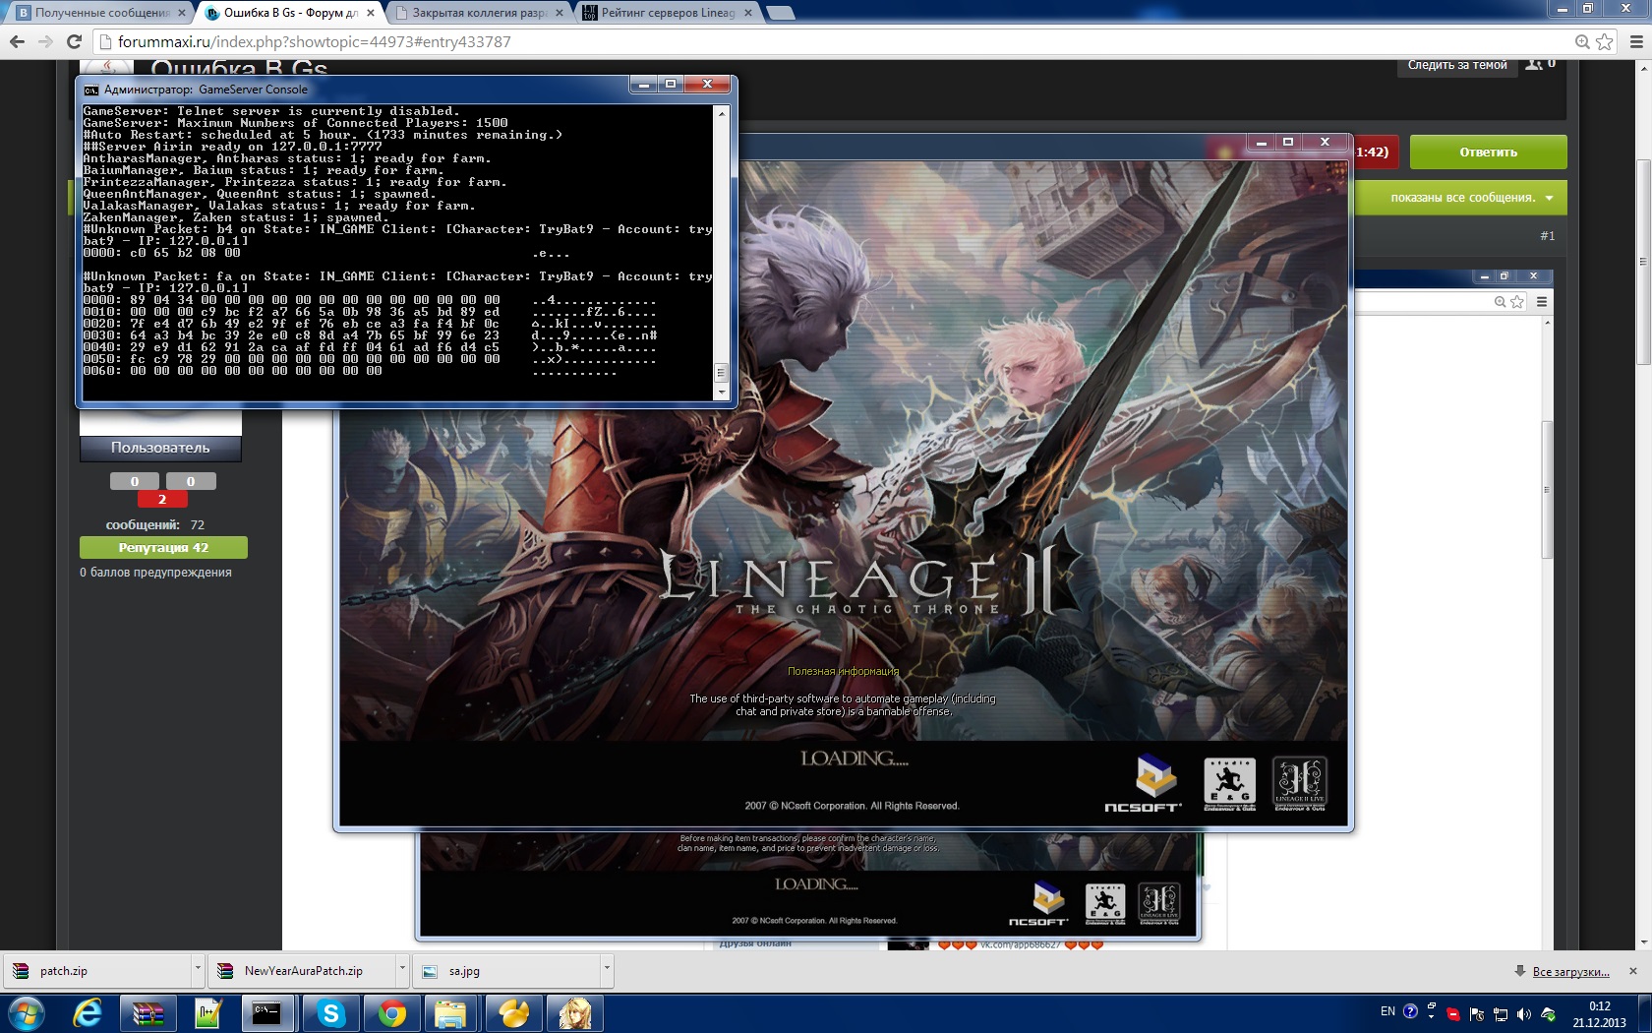This screenshot has height=1033, width=1652.
Task: Click inside the GameServer Console output
Action: 397,252
